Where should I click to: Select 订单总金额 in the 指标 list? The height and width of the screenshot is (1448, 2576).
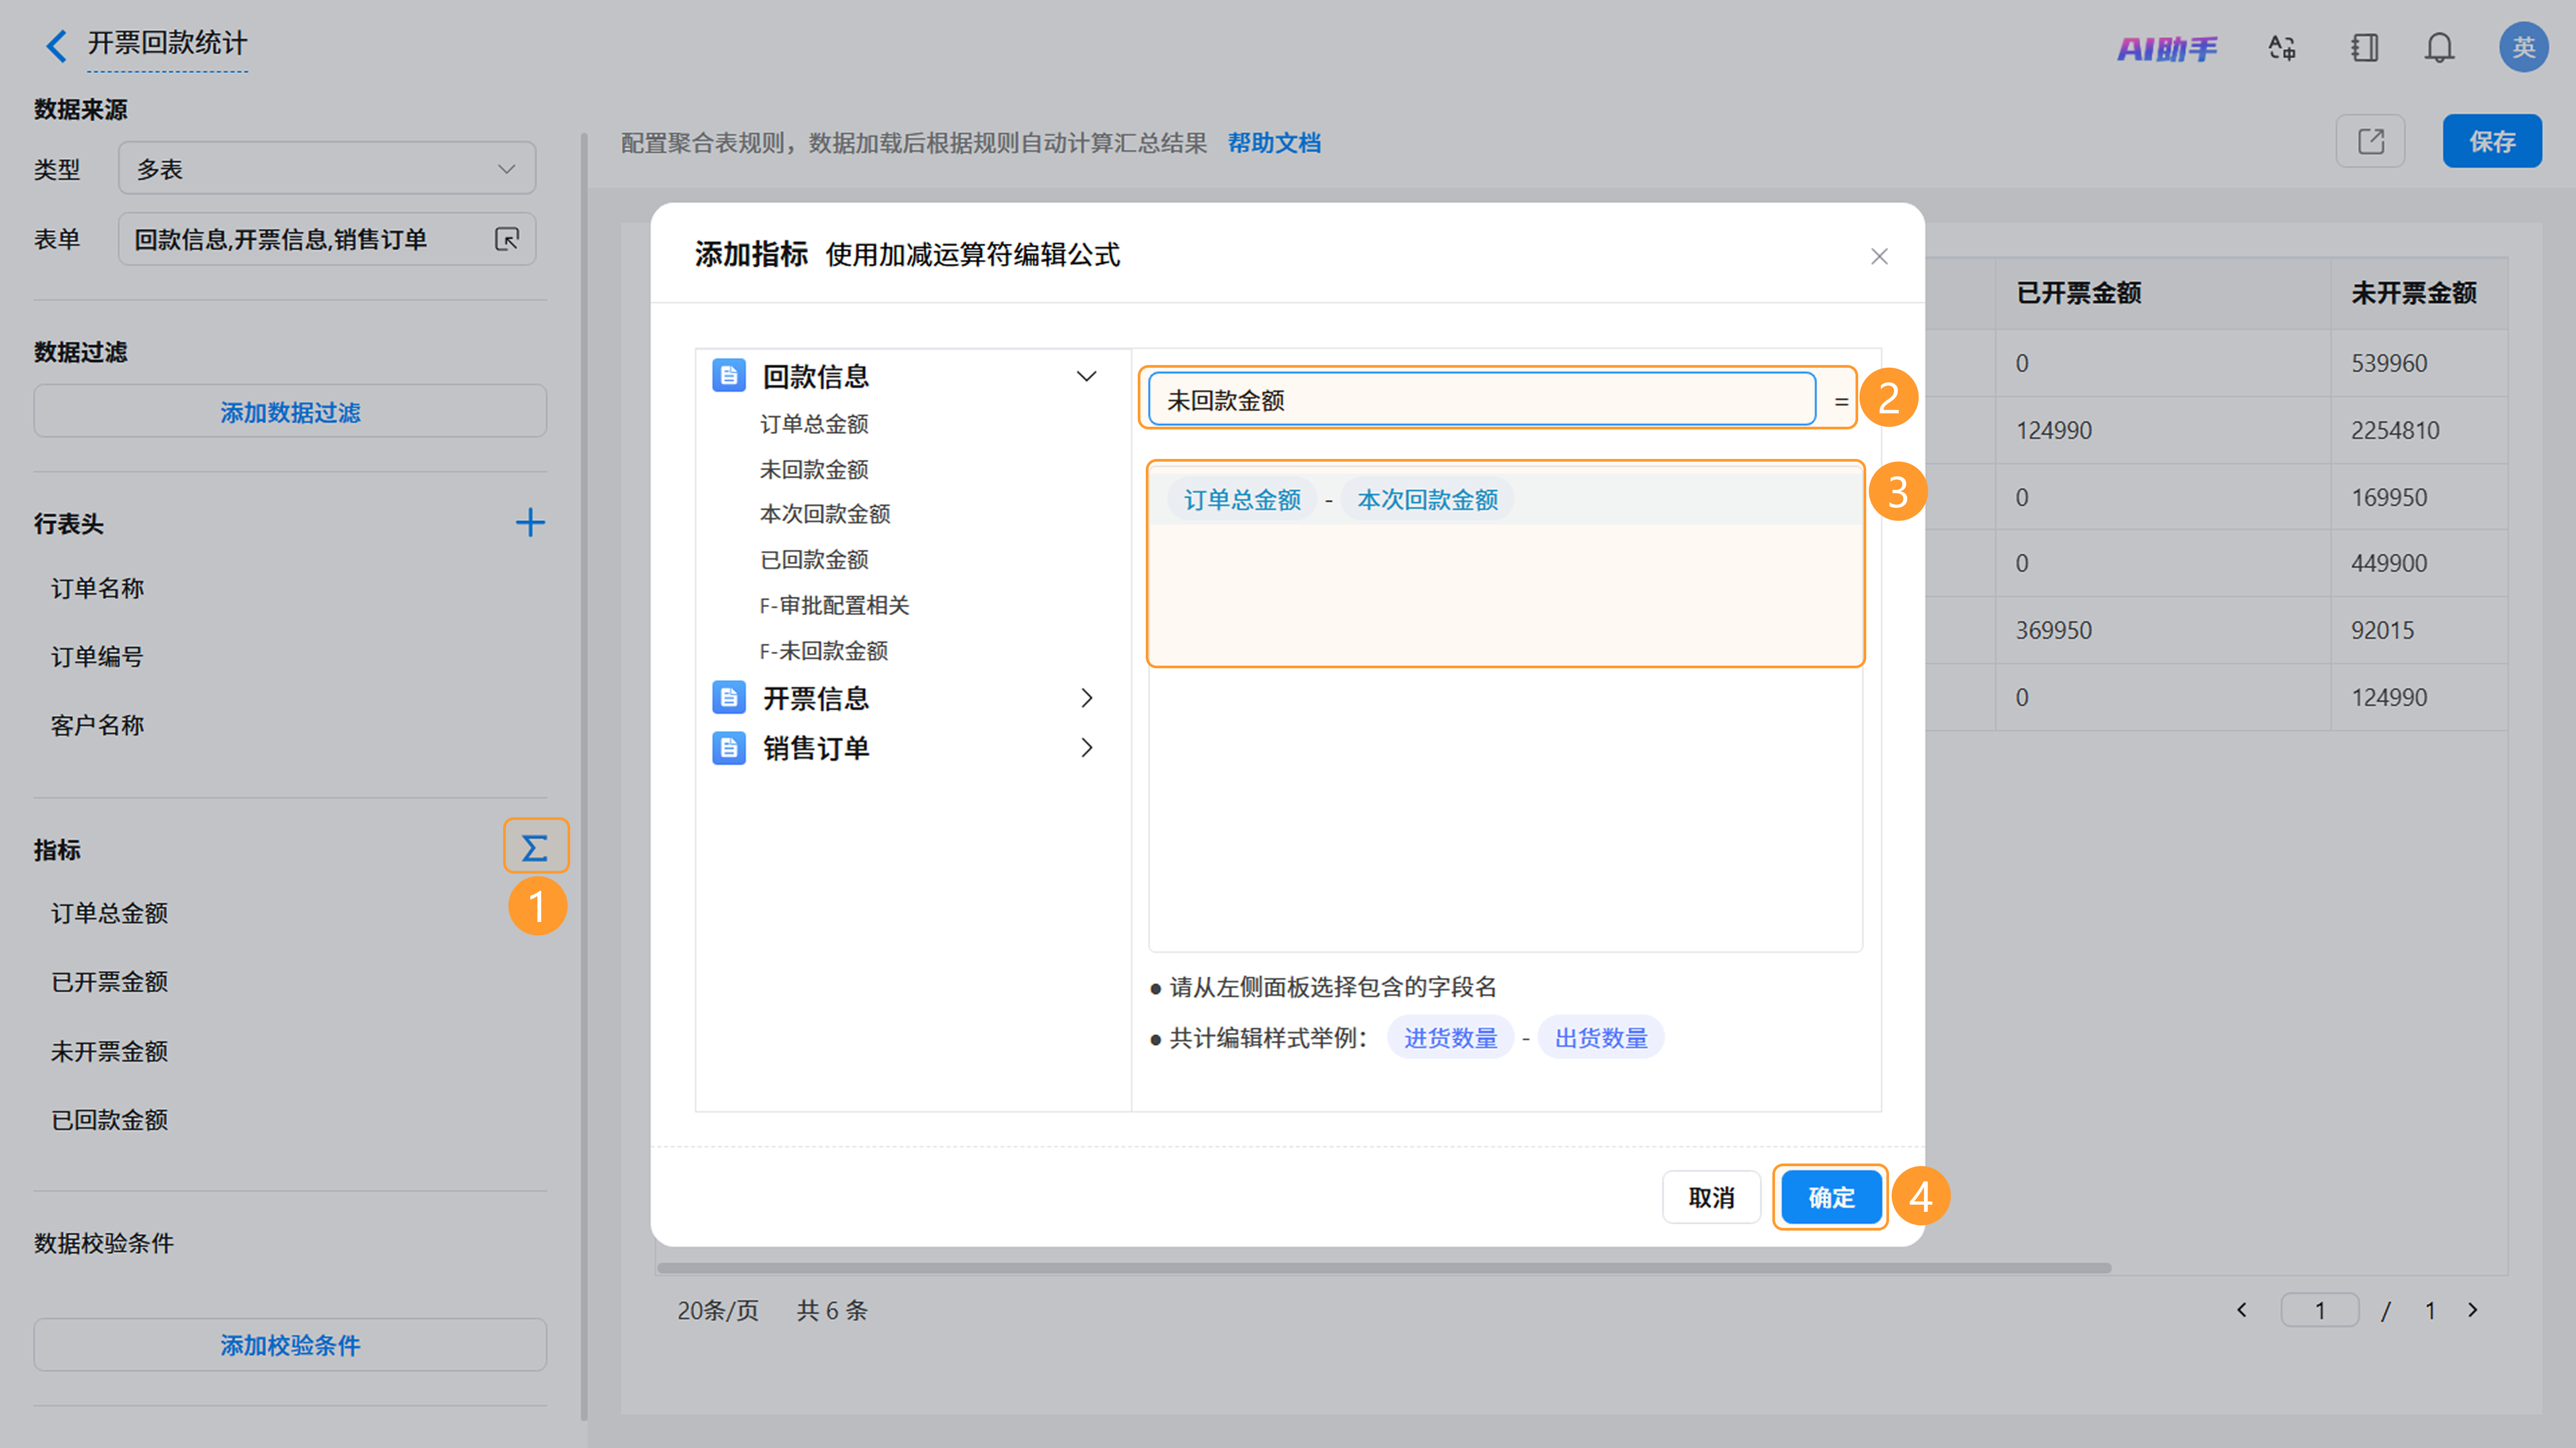coord(109,913)
